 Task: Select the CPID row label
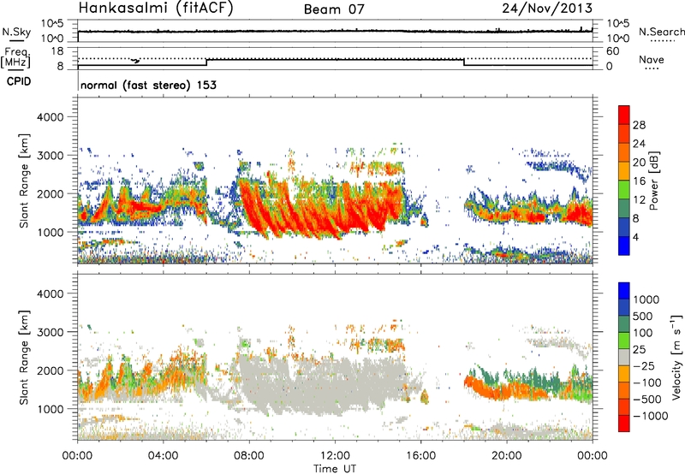19,81
